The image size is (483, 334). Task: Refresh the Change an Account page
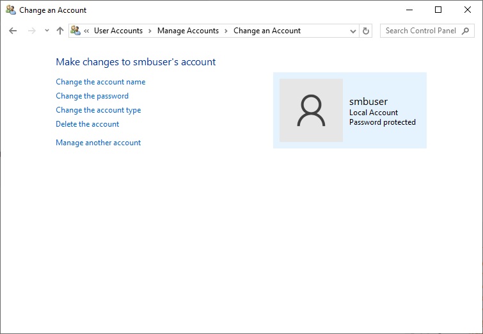(x=366, y=31)
